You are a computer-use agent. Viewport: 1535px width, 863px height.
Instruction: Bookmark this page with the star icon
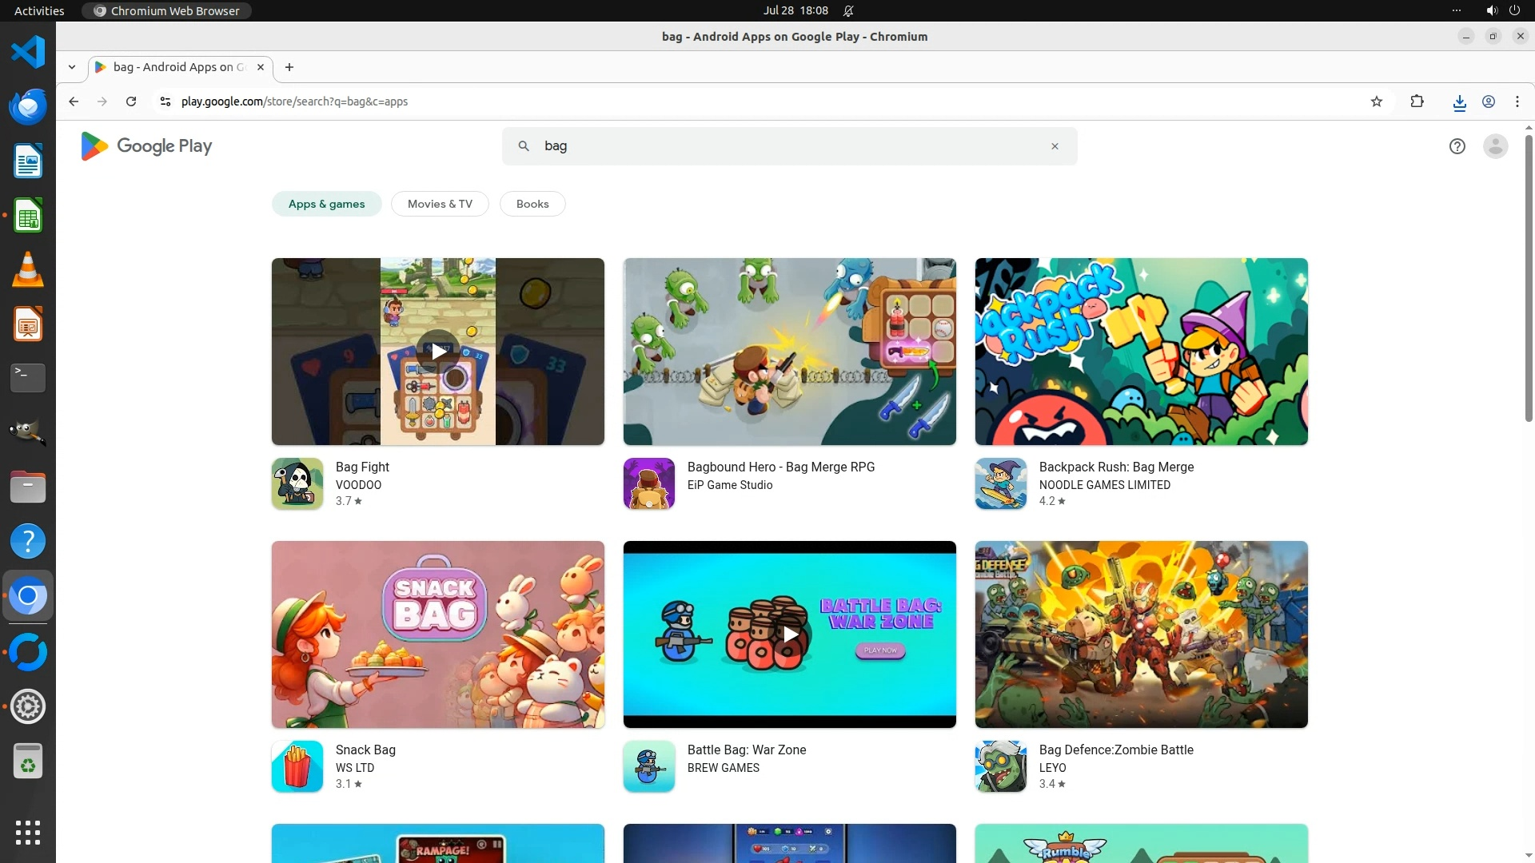[x=1376, y=101]
